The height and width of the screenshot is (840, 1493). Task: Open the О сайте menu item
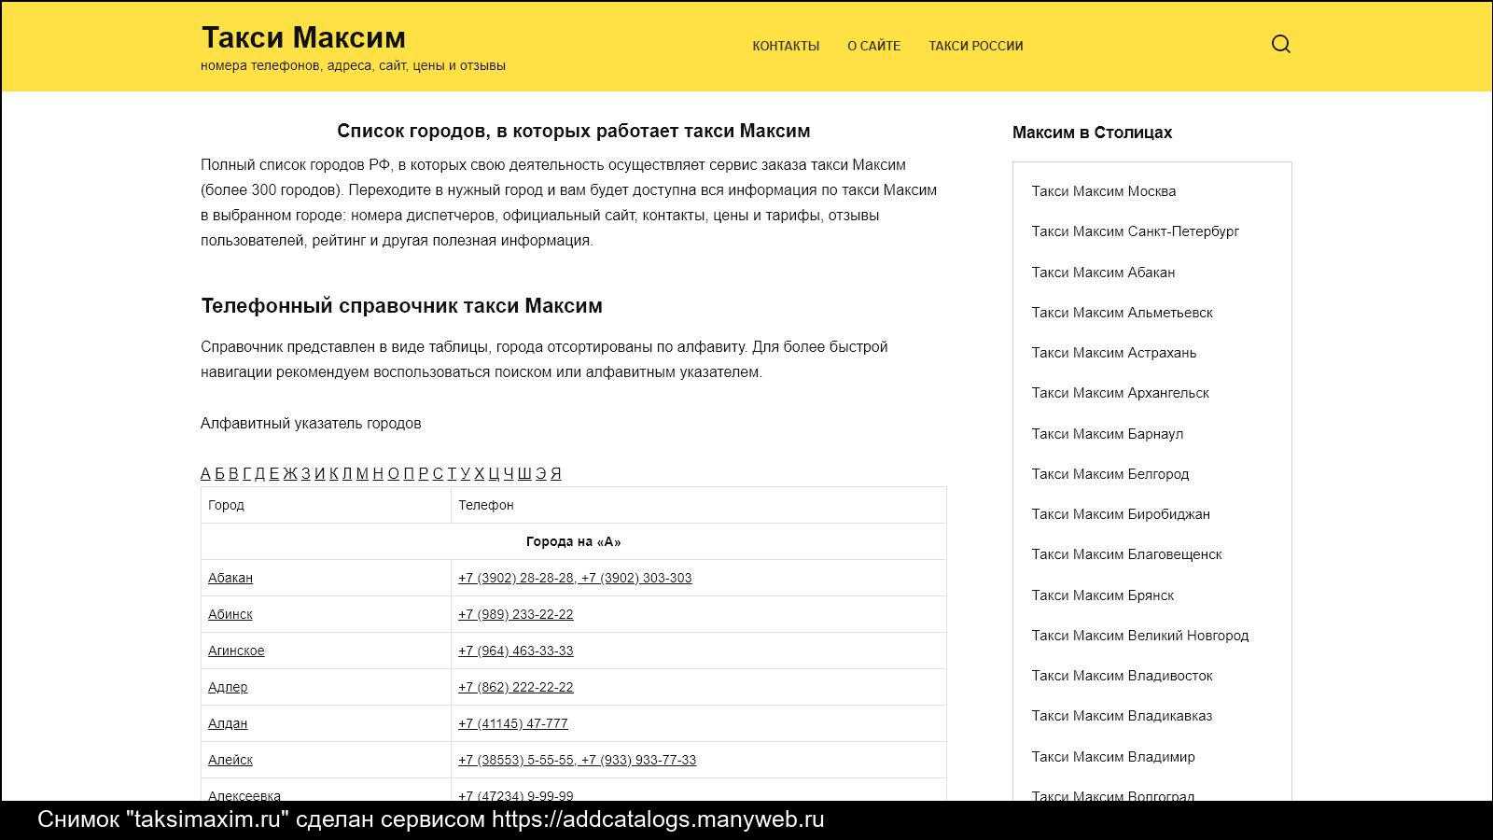tap(873, 46)
